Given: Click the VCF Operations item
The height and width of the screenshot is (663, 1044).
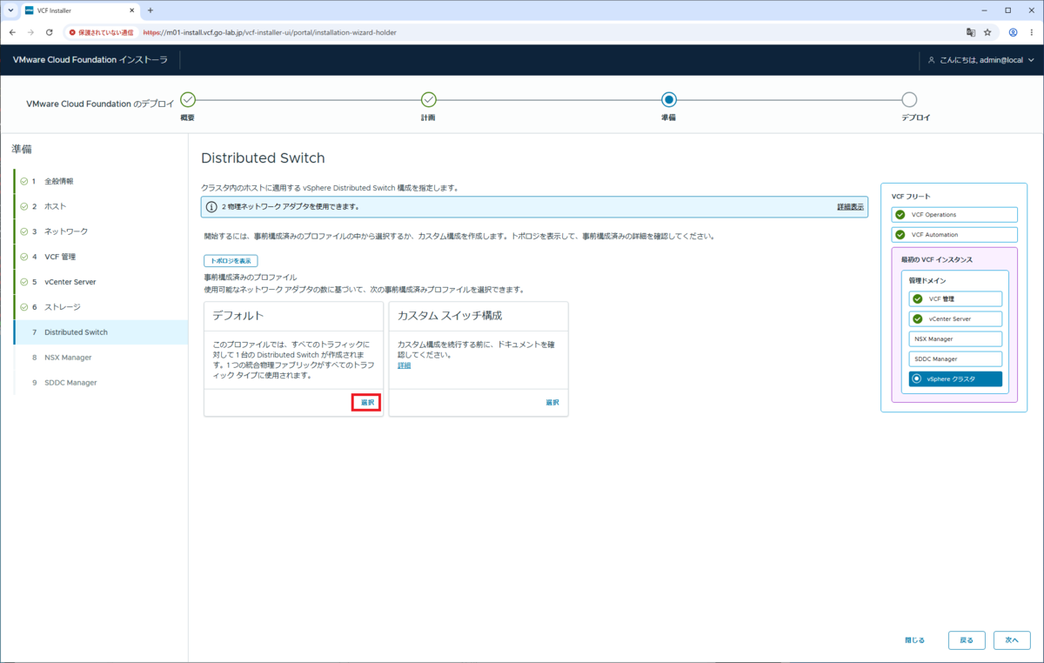Looking at the screenshot, I should pos(954,215).
